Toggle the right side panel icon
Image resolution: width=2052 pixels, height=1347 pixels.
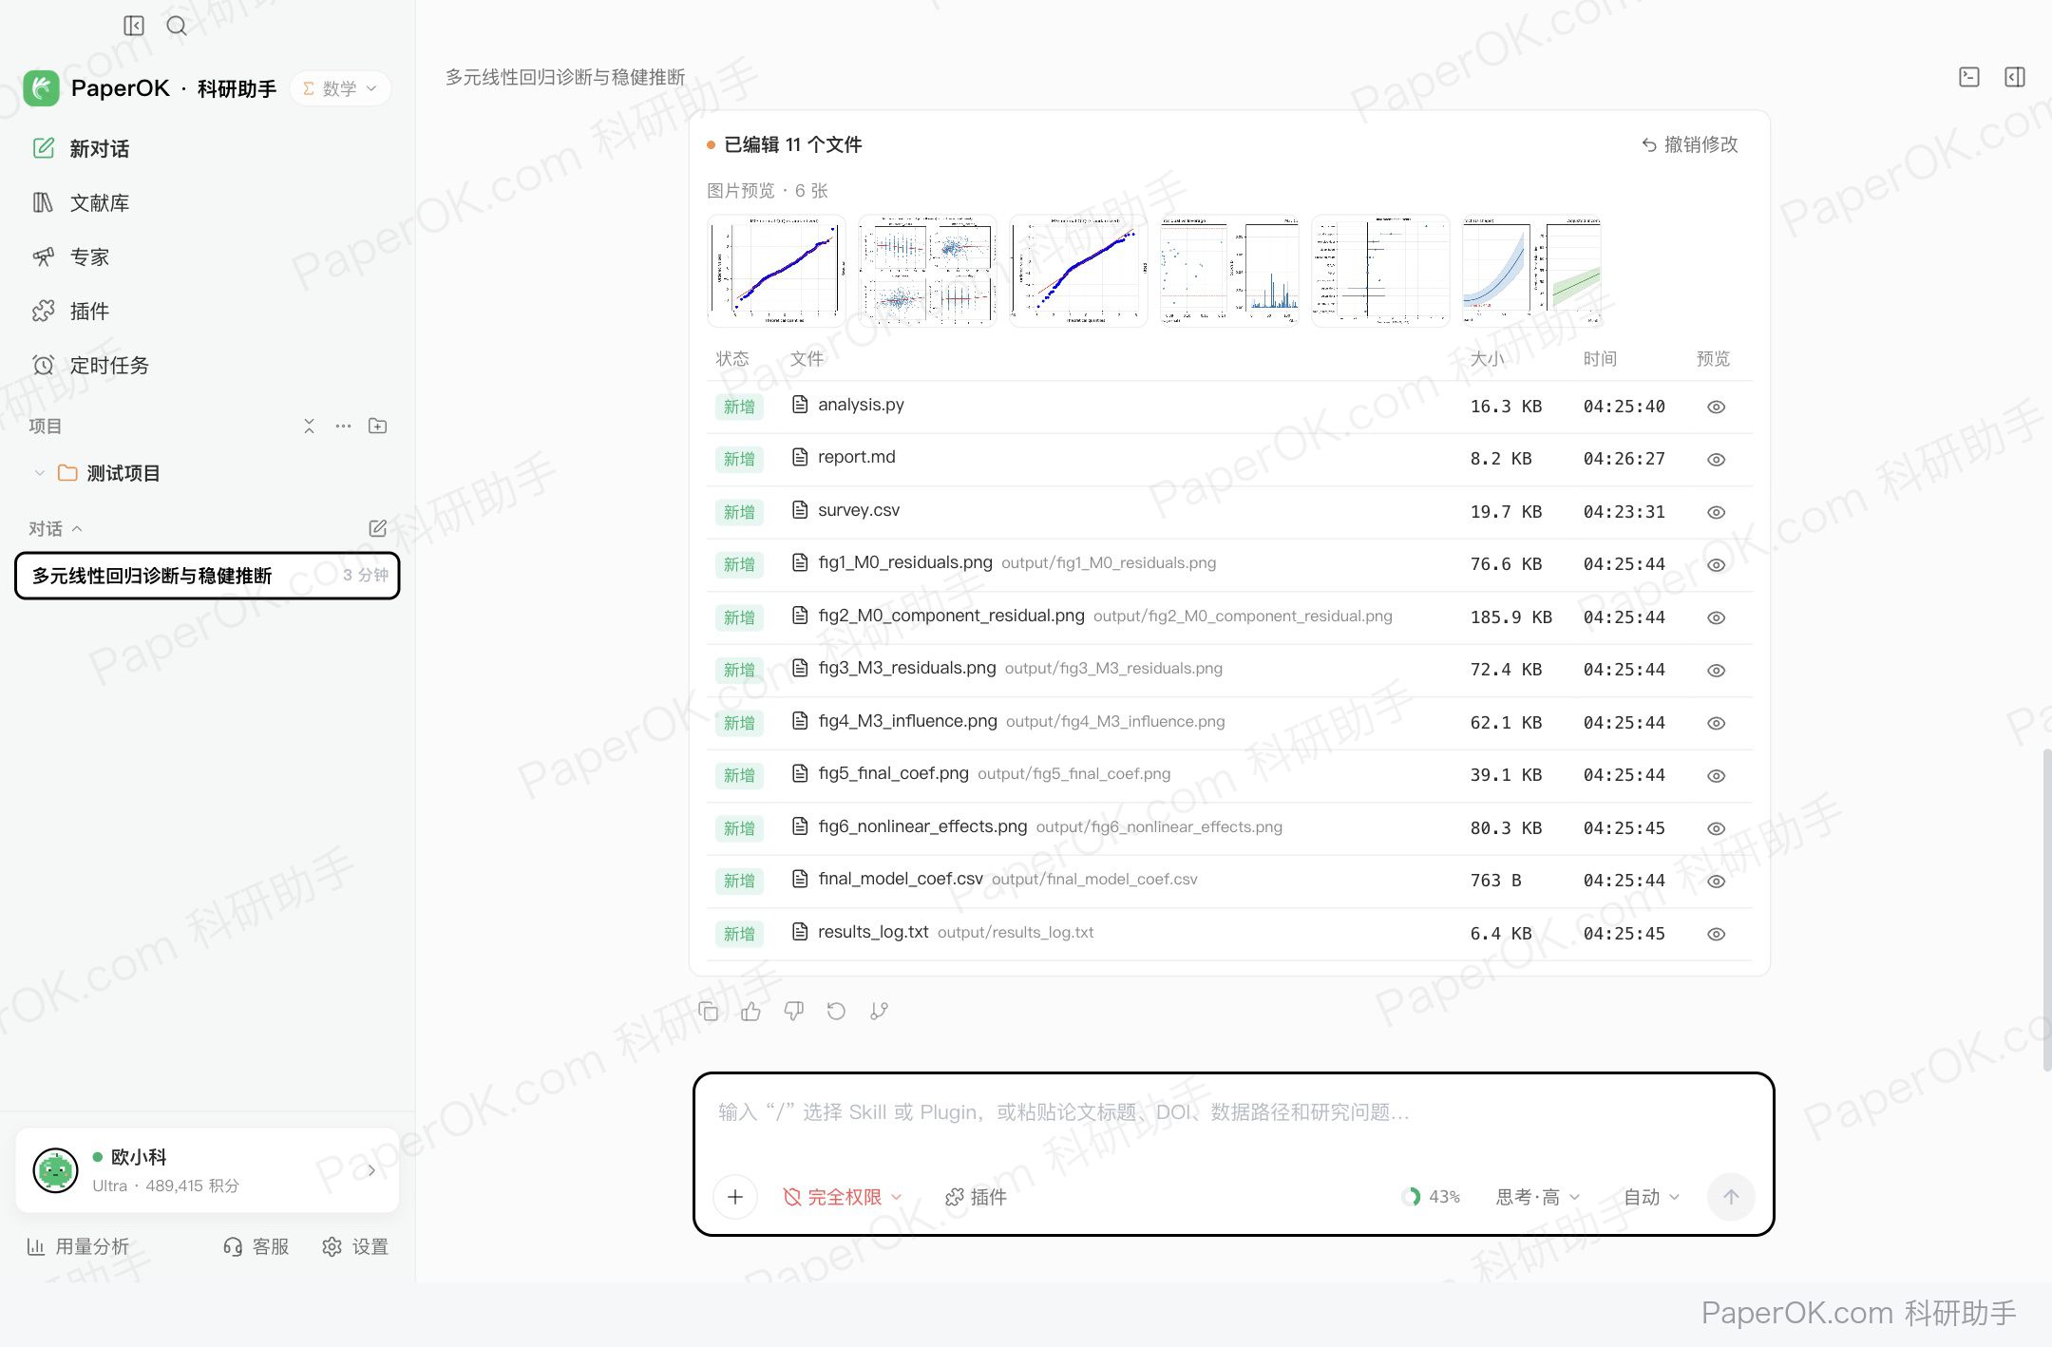(x=2015, y=77)
